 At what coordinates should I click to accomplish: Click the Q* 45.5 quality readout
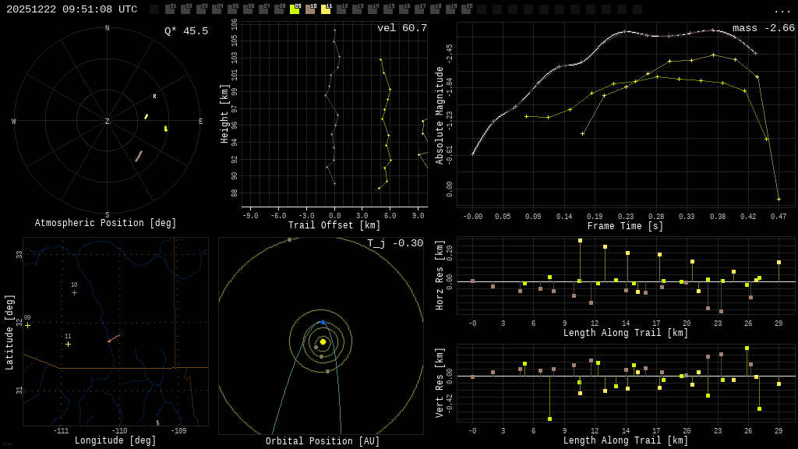click(x=185, y=31)
